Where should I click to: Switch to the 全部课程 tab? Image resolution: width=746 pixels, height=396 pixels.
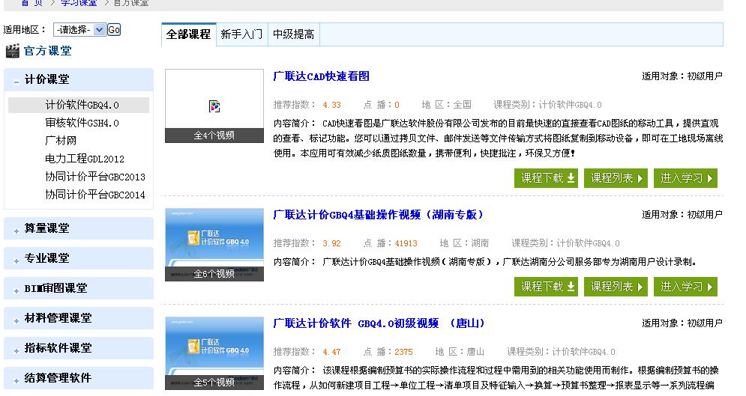coord(188,34)
